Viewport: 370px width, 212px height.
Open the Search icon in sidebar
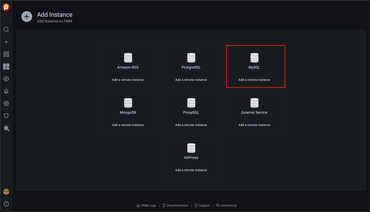[x=6, y=30]
